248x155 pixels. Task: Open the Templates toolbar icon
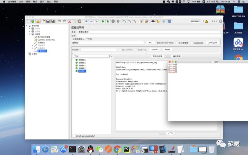(x=33, y=21)
